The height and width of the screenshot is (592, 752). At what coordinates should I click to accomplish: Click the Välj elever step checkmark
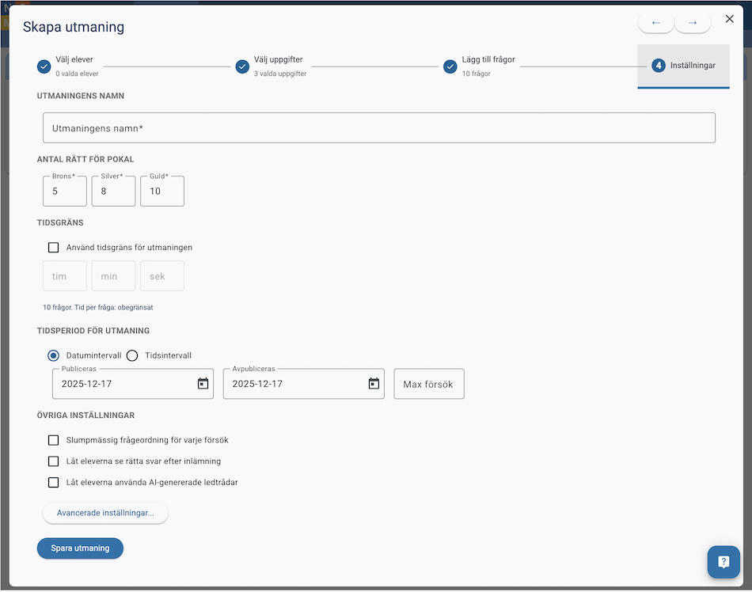pyautogui.click(x=44, y=66)
